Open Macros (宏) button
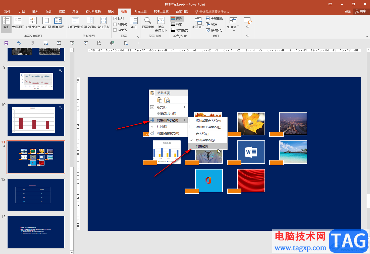The width and height of the screenshot is (370, 254). click(248, 23)
